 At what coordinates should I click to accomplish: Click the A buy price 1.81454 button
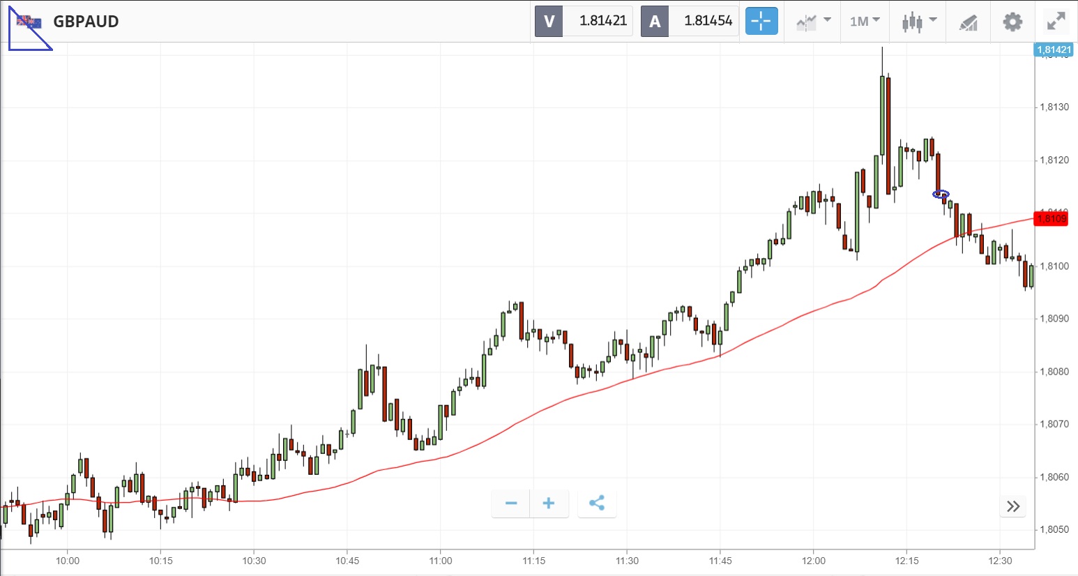pos(689,22)
